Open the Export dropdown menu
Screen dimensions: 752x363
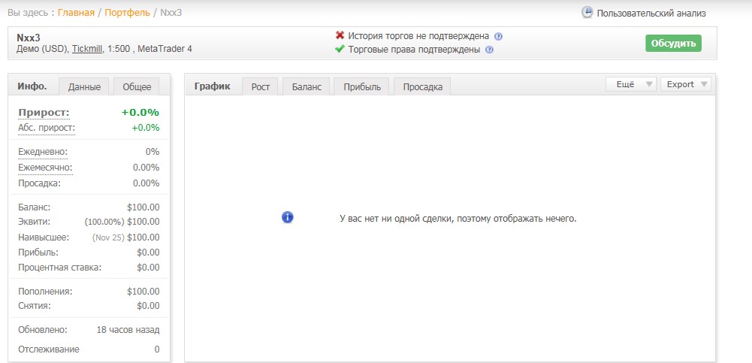coord(686,84)
